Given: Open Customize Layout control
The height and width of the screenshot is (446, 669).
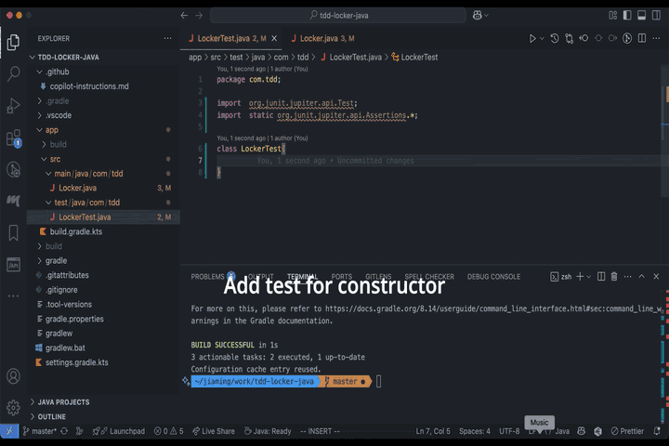Looking at the screenshot, I should [x=612, y=16].
